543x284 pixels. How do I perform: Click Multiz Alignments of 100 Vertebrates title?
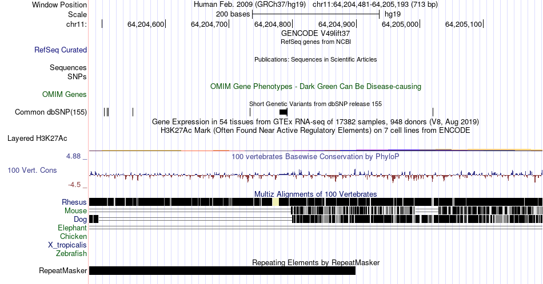[x=316, y=194]
